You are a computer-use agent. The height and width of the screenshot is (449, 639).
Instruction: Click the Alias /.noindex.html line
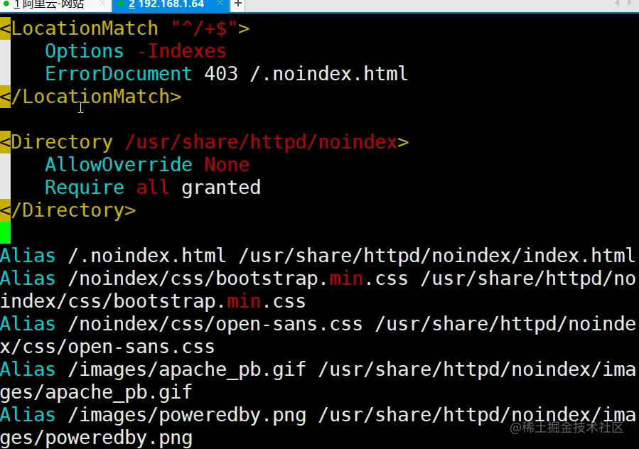click(318, 256)
